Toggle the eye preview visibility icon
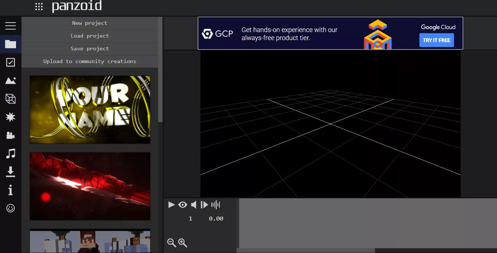Viewport: 497px width, 253px height. pyautogui.click(x=183, y=205)
